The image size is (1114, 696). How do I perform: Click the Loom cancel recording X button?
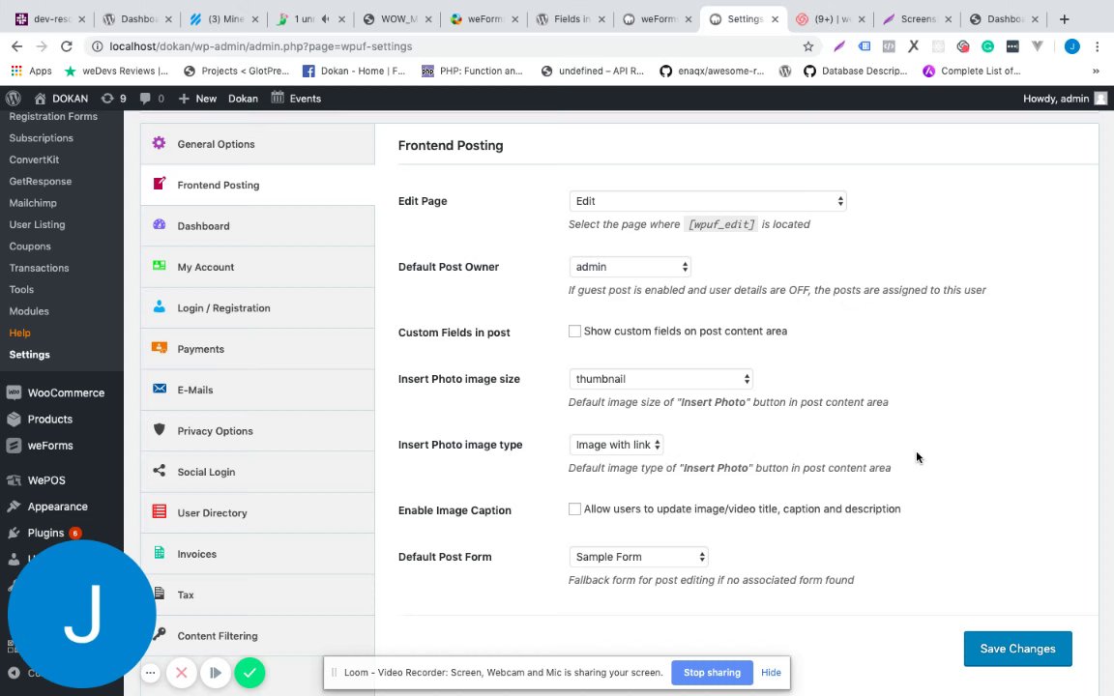(x=181, y=673)
